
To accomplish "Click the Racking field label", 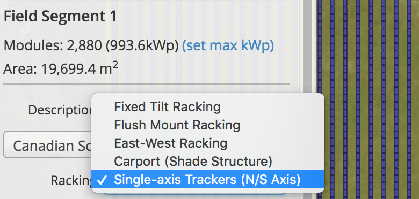I will coord(71,181).
